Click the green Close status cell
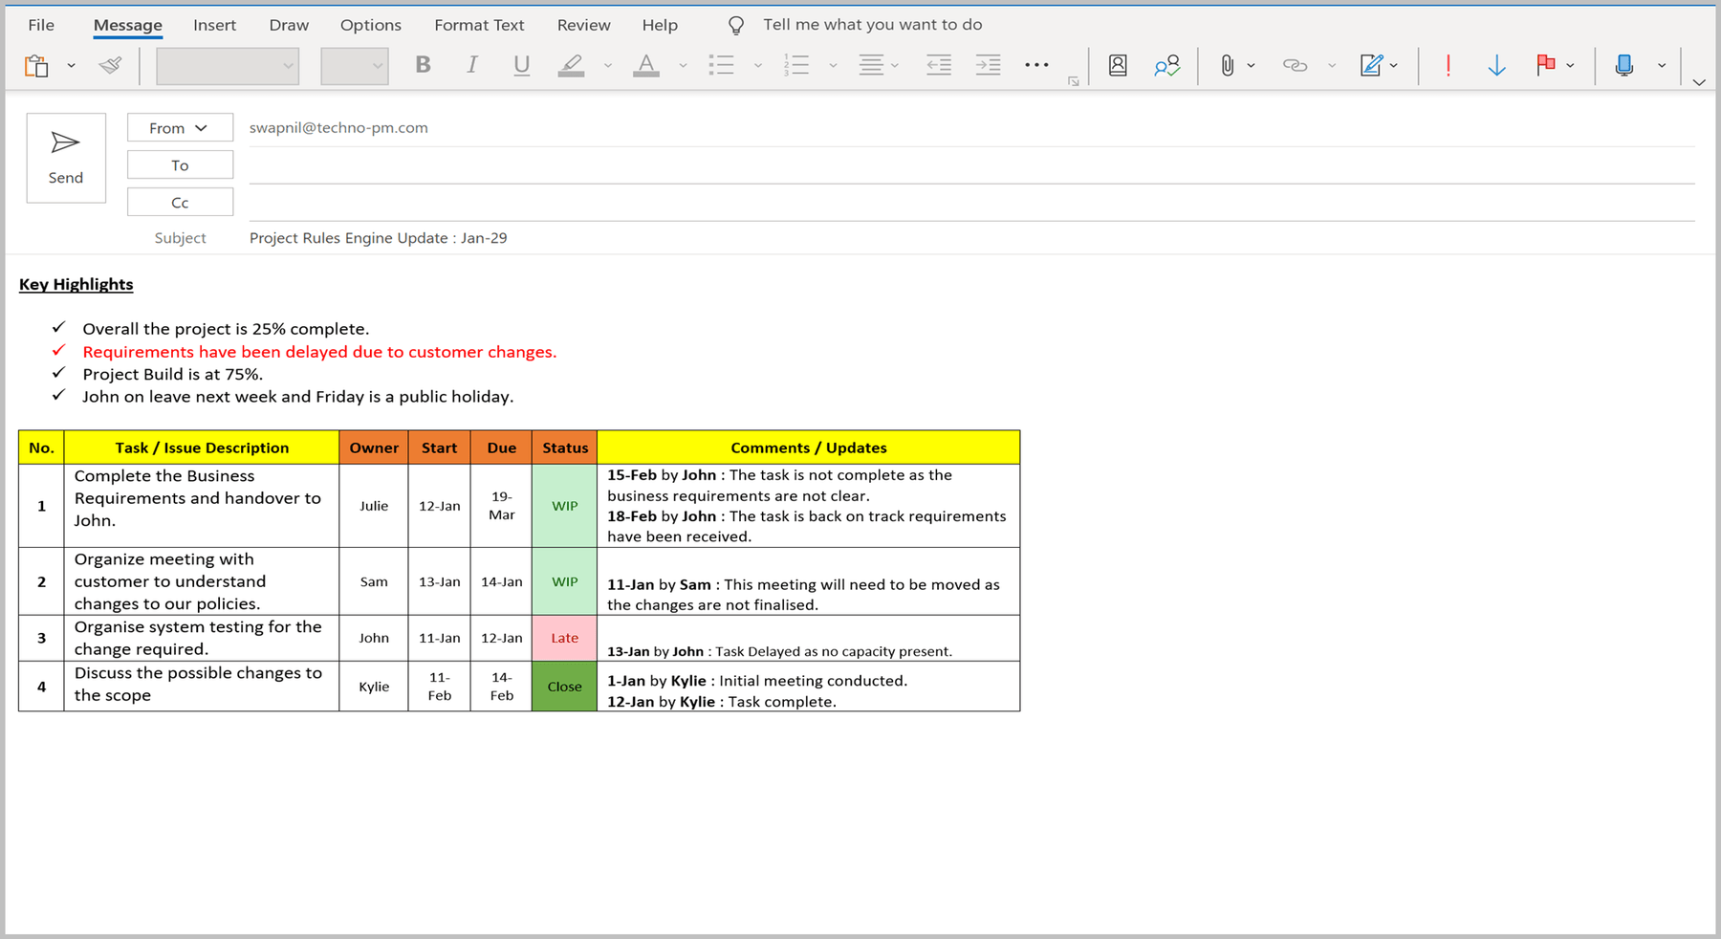Screen dimensions: 1721x939 click(564, 687)
